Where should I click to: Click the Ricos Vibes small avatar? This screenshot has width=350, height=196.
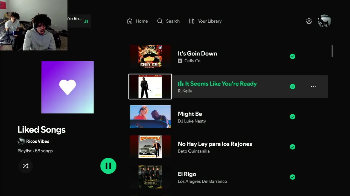pyautogui.click(x=21, y=141)
